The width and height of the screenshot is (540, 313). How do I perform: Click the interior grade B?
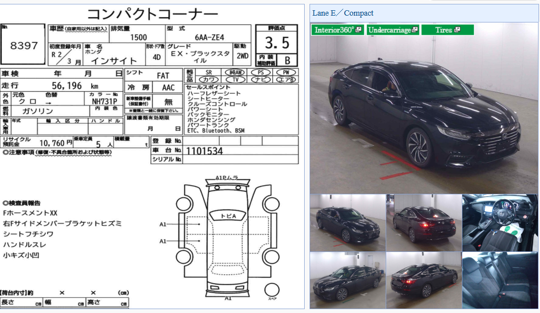coord(287,61)
